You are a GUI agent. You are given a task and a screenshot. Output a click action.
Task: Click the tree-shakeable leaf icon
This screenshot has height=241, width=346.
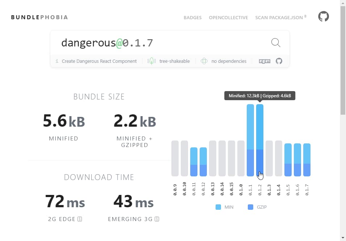pyautogui.click(x=151, y=61)
